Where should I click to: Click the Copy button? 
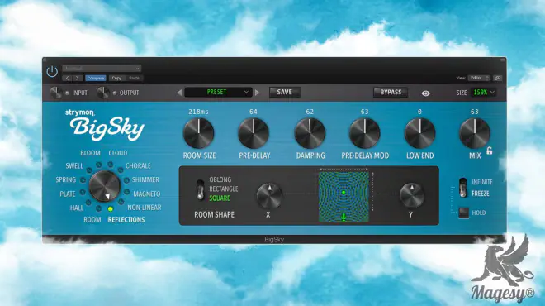pos(116,79)
